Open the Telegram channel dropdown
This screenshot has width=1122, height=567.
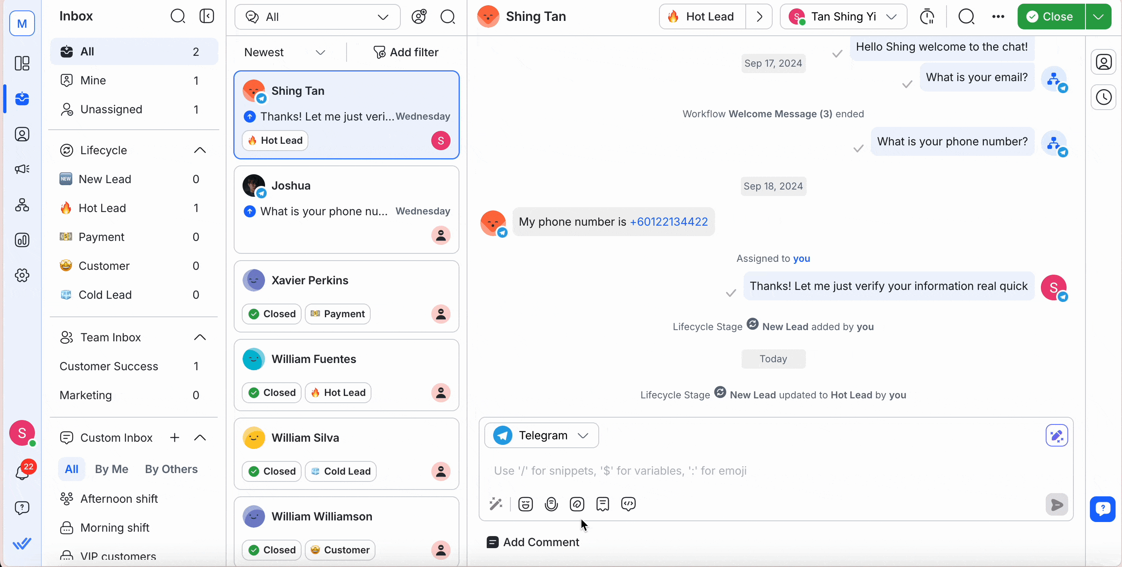click(x=541, y=435)
